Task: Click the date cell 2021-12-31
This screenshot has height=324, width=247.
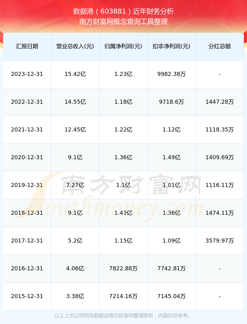Action: (27, 130)
